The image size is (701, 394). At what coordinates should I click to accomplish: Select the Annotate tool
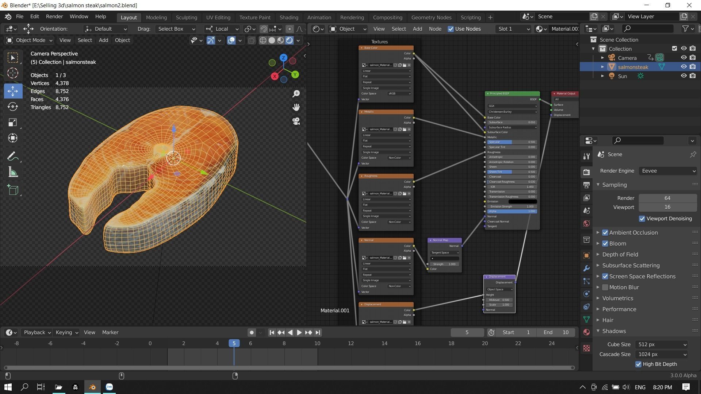click(x=13, y=157)
